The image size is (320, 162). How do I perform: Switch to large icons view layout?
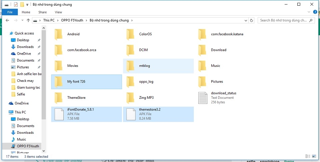314,156
